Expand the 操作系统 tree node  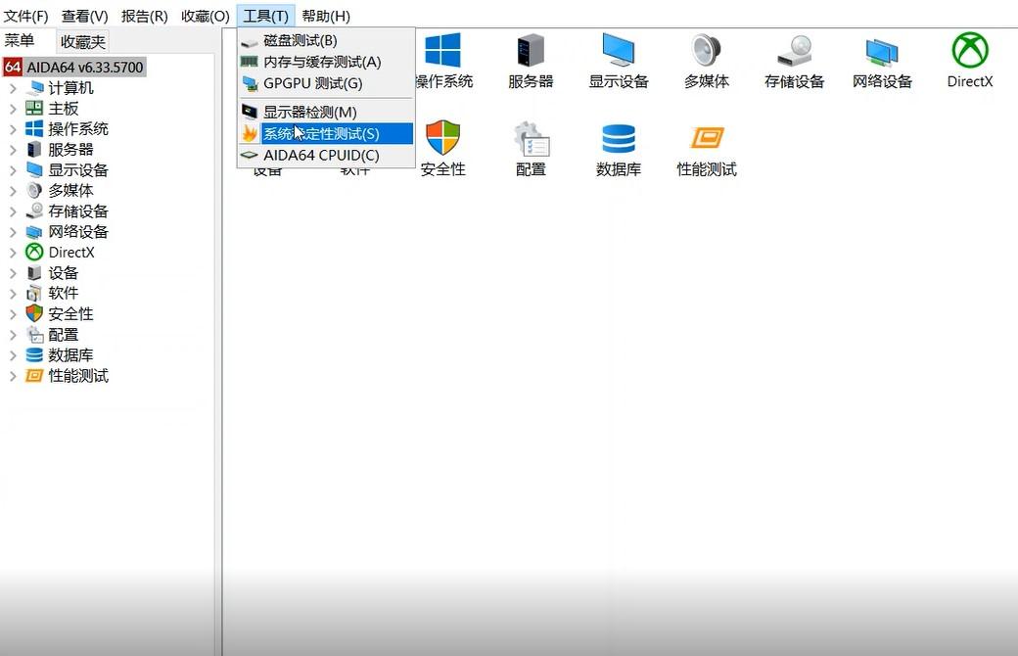click(13, 128)
